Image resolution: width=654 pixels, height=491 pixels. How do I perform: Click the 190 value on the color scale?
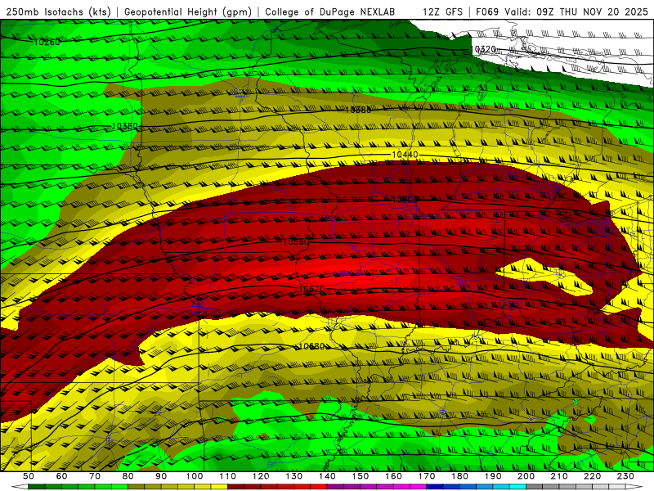tap(493, 476)
